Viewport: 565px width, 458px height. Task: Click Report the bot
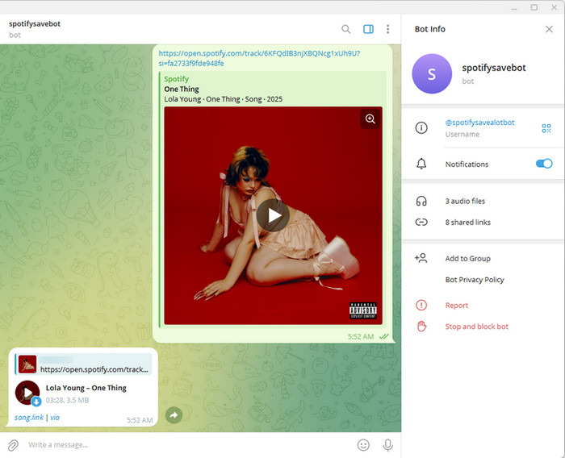coord(456,306)
